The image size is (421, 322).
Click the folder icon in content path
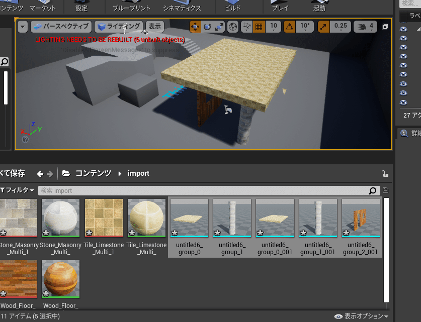[x=66, y=173]
